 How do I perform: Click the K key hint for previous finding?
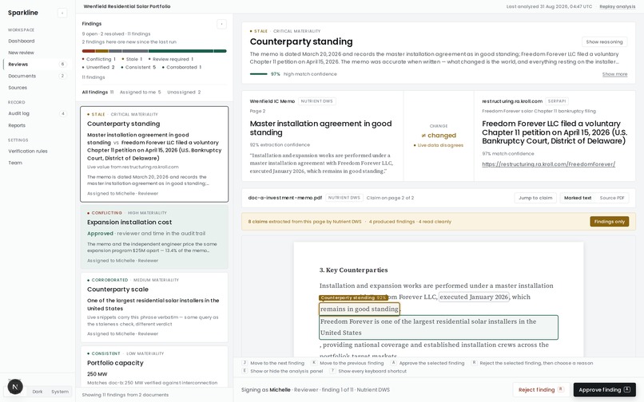[314, 363]
